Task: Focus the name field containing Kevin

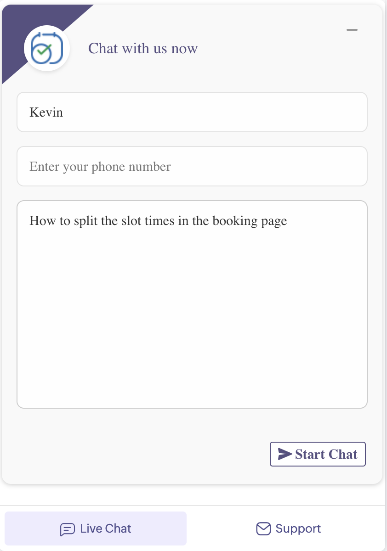Action: (x=192, y=112)
